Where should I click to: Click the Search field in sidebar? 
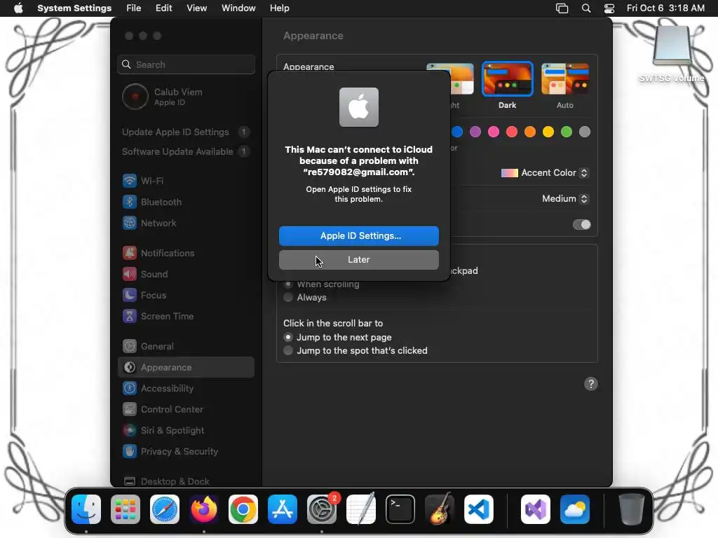(x=186, y=64)
